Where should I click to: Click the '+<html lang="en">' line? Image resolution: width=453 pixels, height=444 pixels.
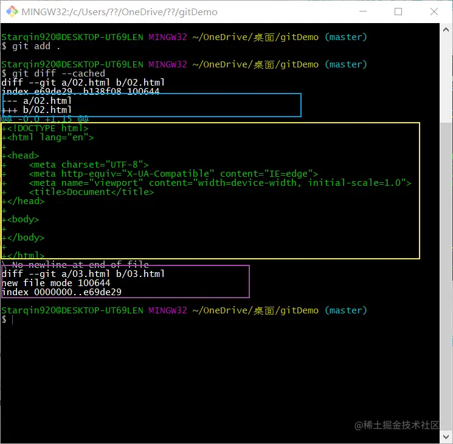(47, 137)
